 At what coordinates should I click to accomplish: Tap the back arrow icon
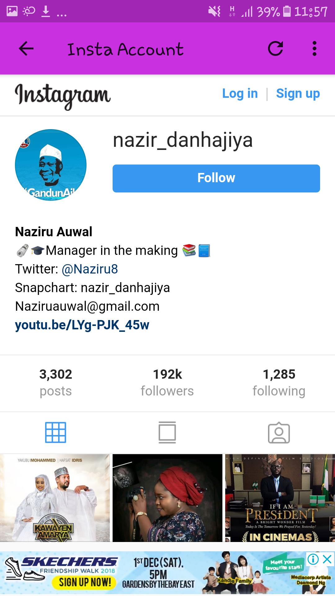click(26, 49)
